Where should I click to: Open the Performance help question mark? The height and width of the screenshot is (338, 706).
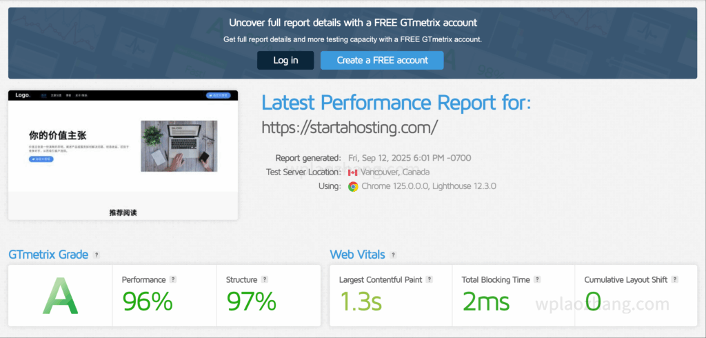tap(173, 279)
